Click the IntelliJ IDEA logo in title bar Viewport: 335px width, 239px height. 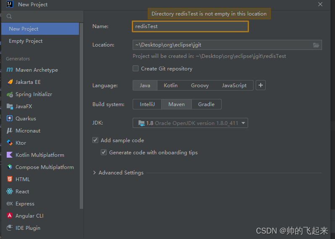pos(10,4)
